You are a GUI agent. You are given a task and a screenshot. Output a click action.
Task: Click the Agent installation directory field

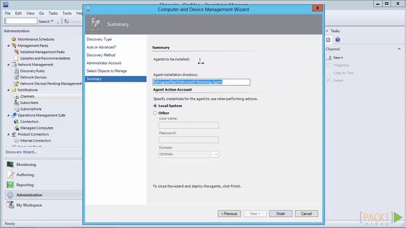pyautogui.click(x=202, y=82)
